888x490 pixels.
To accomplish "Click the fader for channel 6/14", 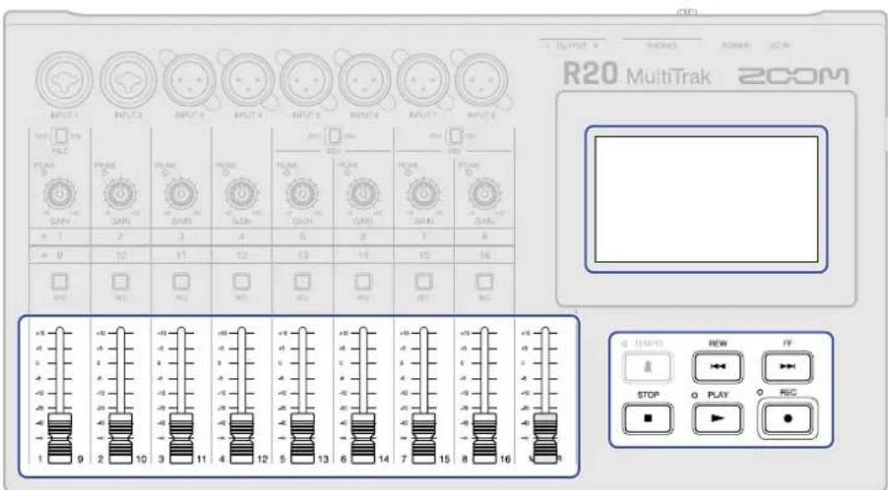I will [363, 438].
